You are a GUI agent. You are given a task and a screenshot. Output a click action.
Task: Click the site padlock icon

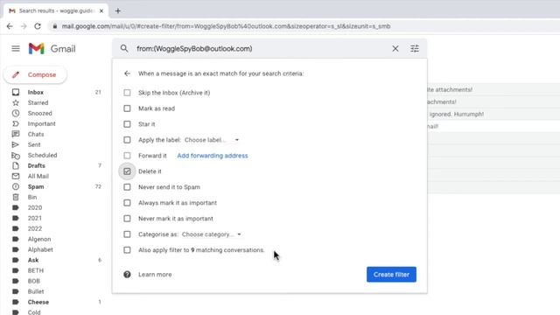pos(54,26)
